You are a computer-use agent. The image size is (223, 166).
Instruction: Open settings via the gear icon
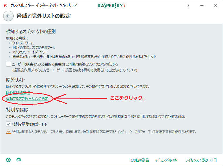point(8,160)
